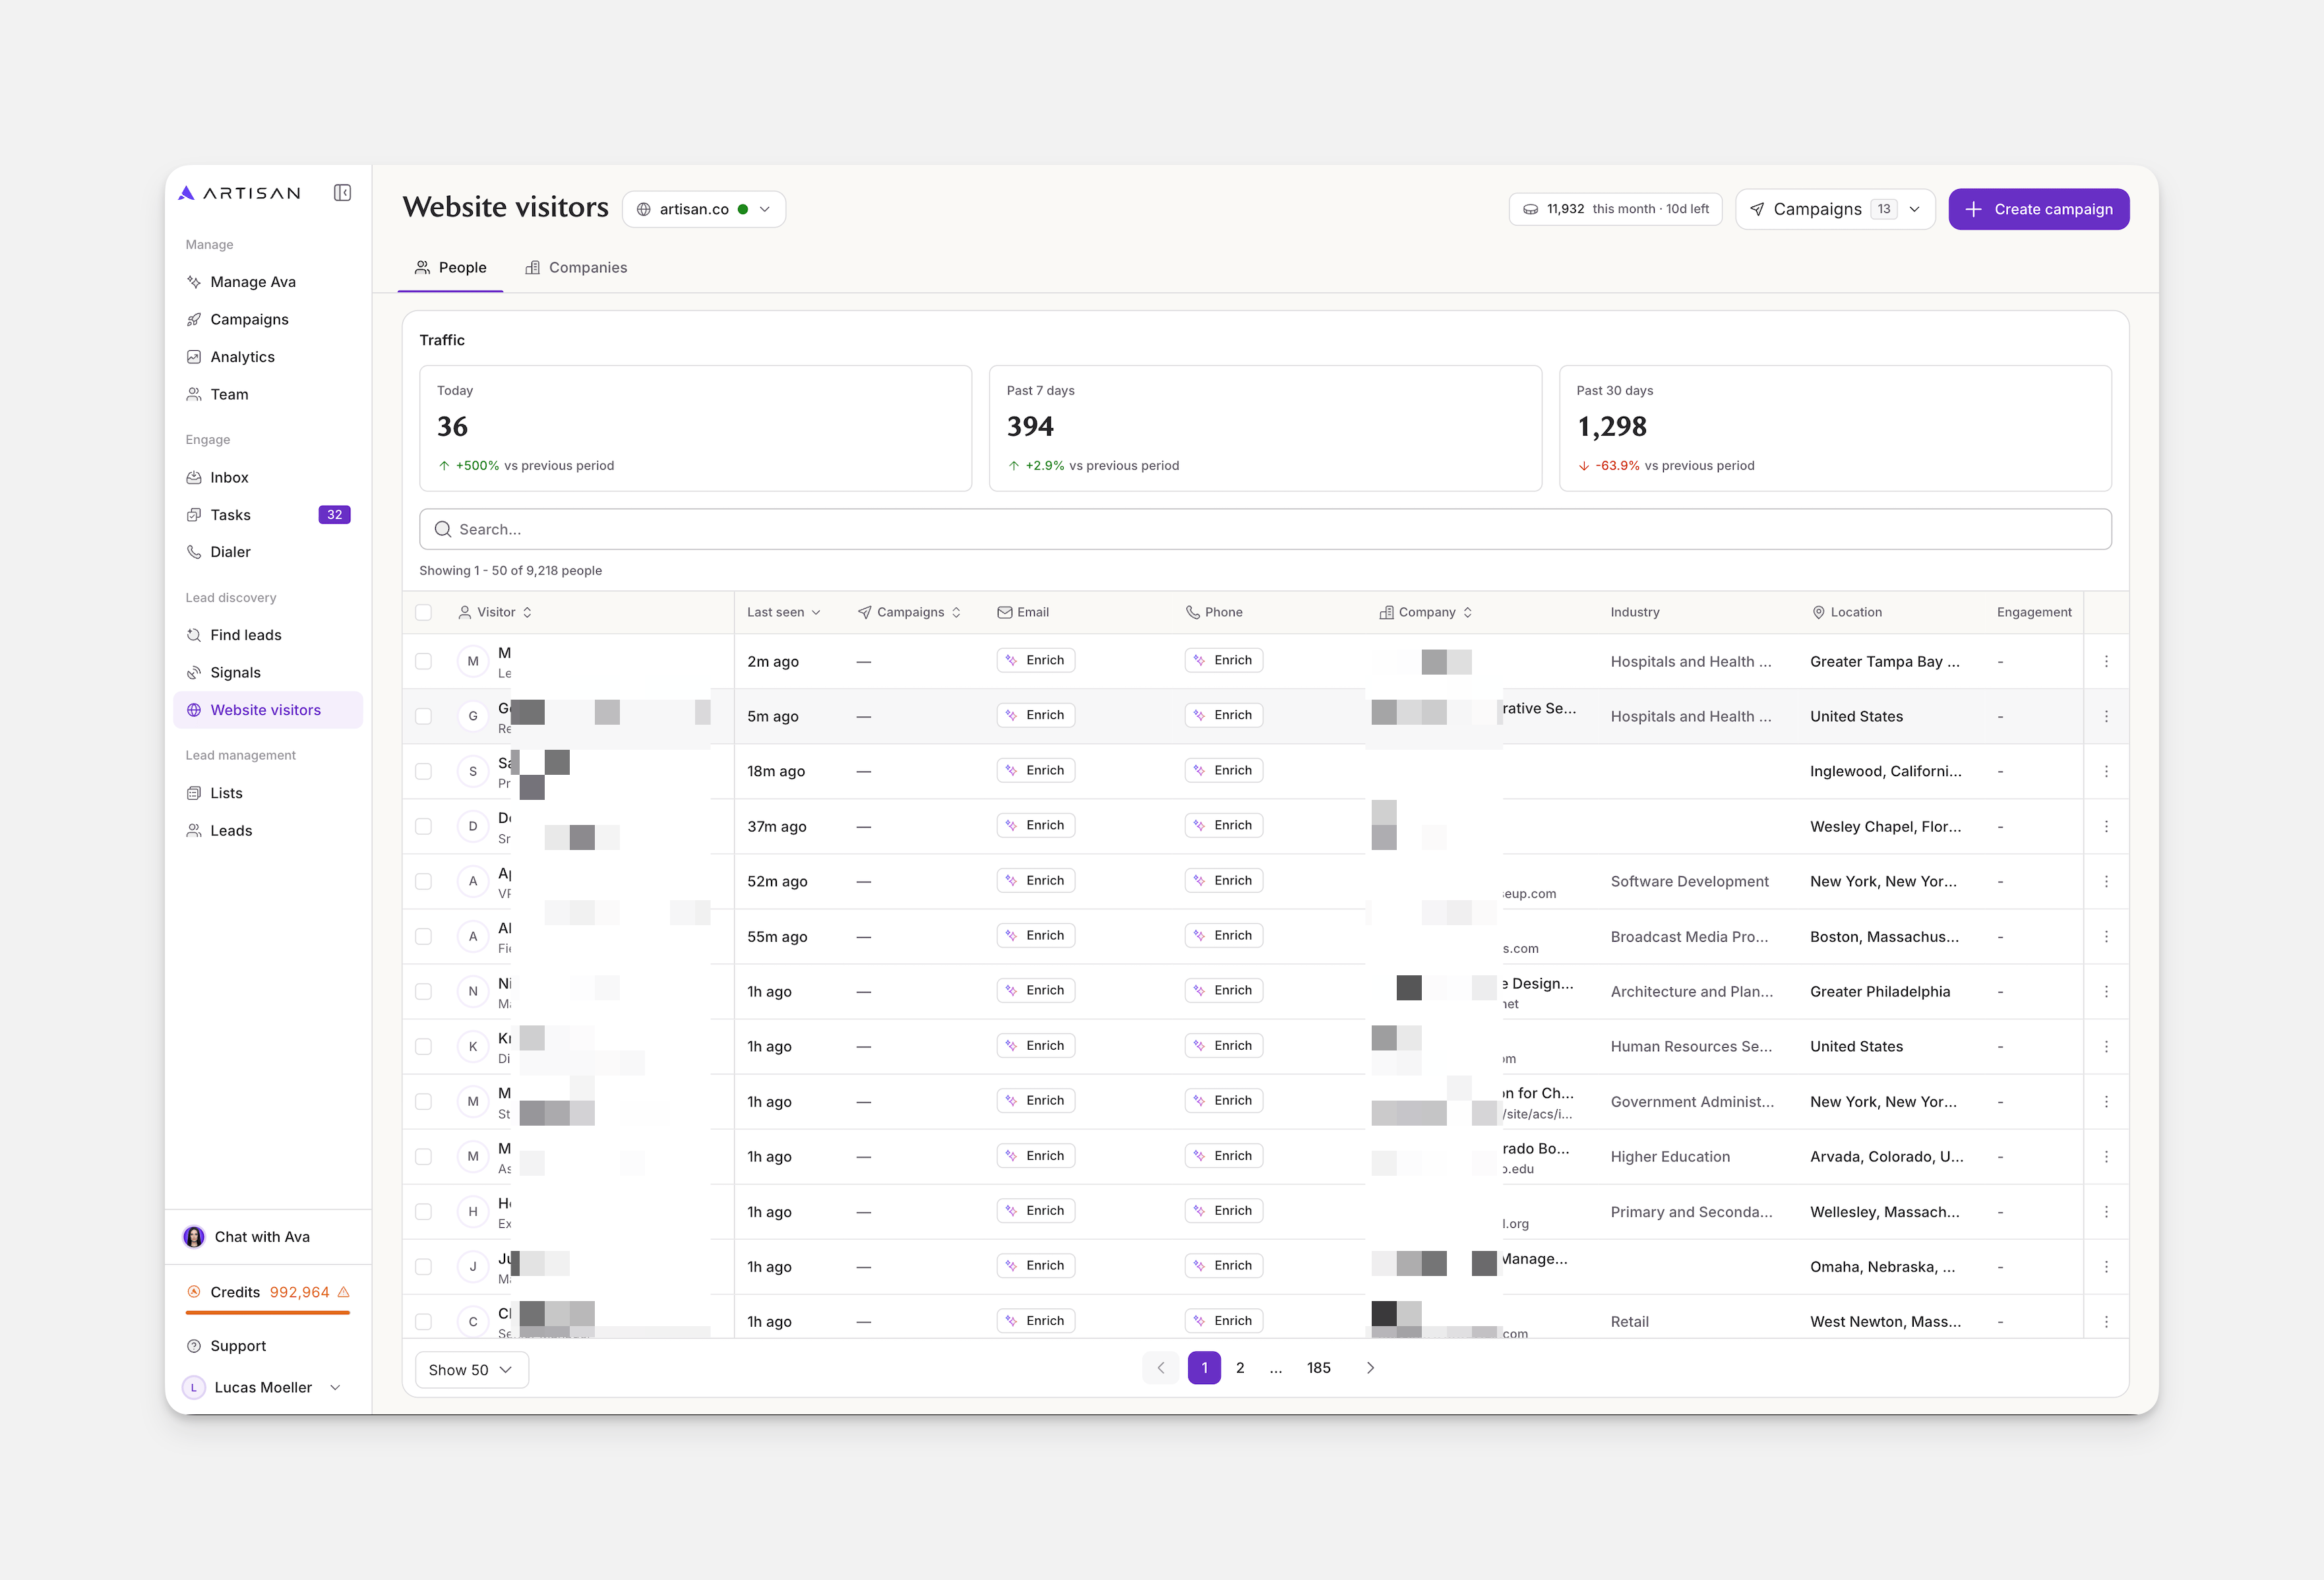Screen dimensions: 2324x1580
Task: Open row menu for Greater Tampa Bay visitor
Action: [x=2106, y=661]
